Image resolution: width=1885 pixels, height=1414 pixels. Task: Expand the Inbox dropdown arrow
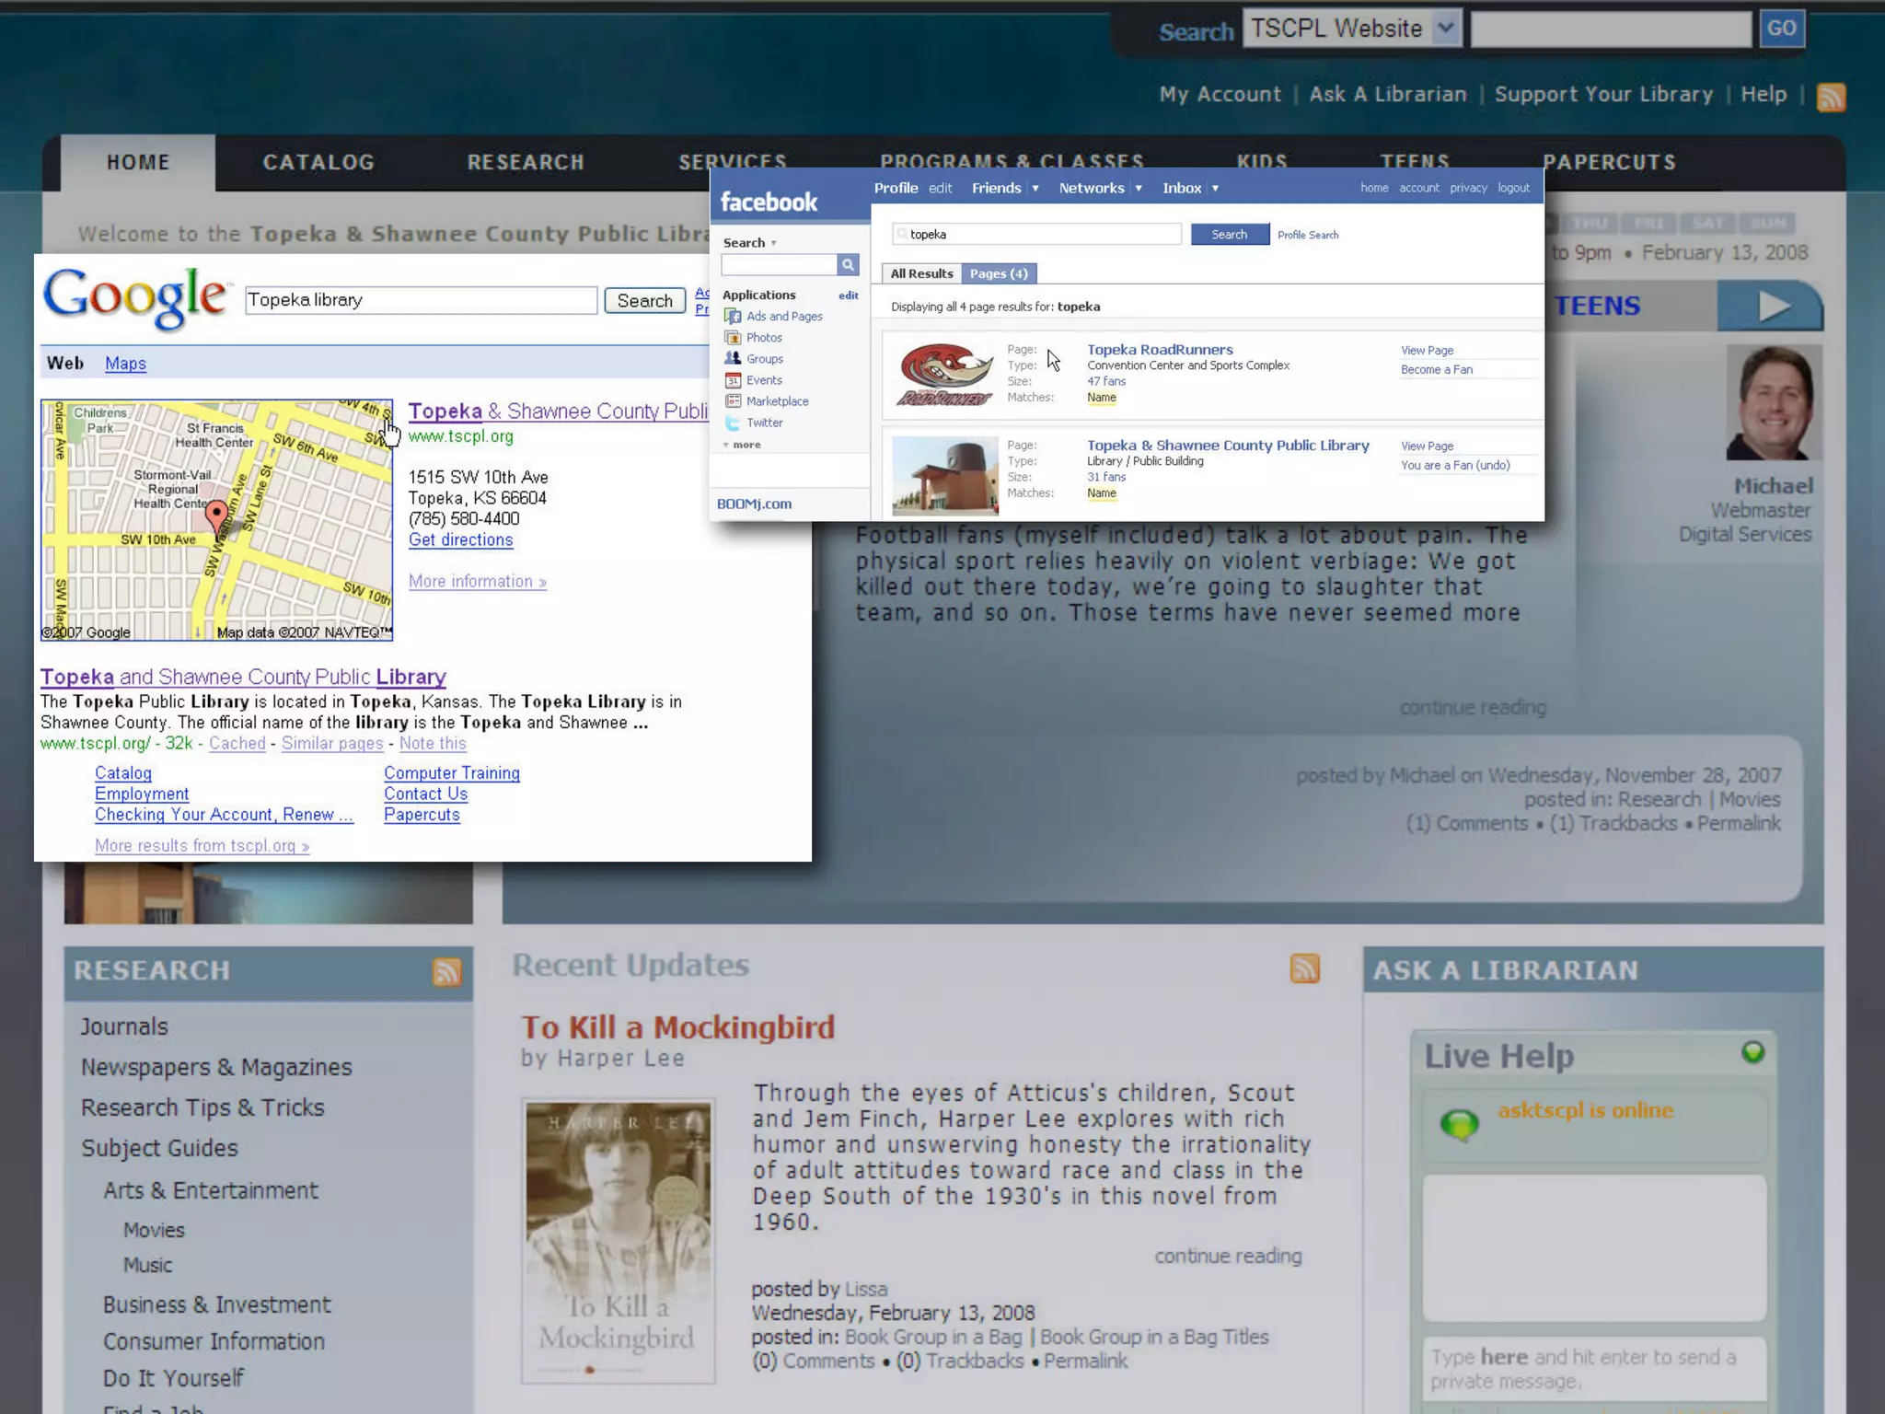point(1215,189)
